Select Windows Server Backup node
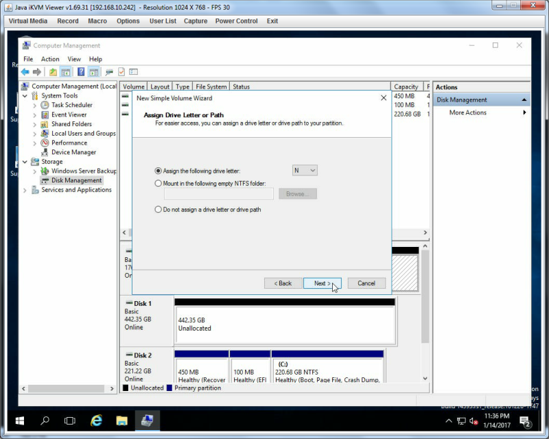 point(84,171)
